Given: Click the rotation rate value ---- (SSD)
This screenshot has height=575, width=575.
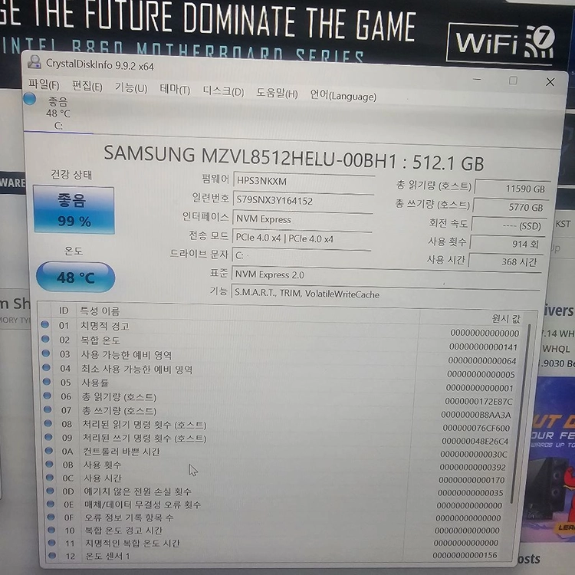Looking at the screenshot, I should click(x=508, y=225).
